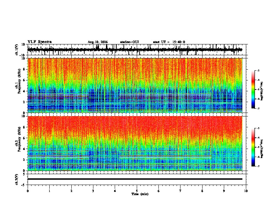Click the ch.1 spectrogram color scale bar

point(253,90)
